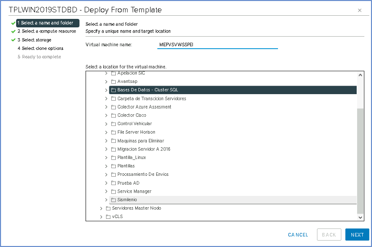Go to step 2 Select a compute resource
Image resolution: width=372 pixels, height=247 pixels.
tap(46, 31)
